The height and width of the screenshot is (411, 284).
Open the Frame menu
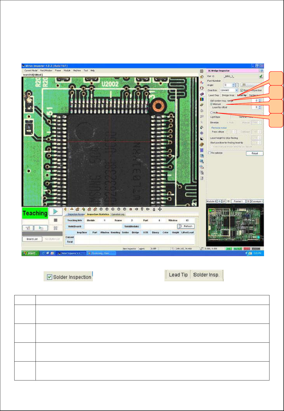click(x=58, y=70)
